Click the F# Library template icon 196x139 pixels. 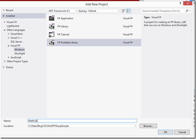[52, 26]
